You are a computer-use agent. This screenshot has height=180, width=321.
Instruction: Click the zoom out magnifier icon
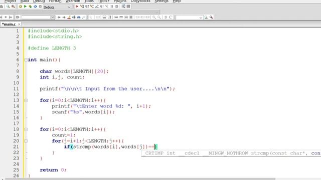pos(159,17)
